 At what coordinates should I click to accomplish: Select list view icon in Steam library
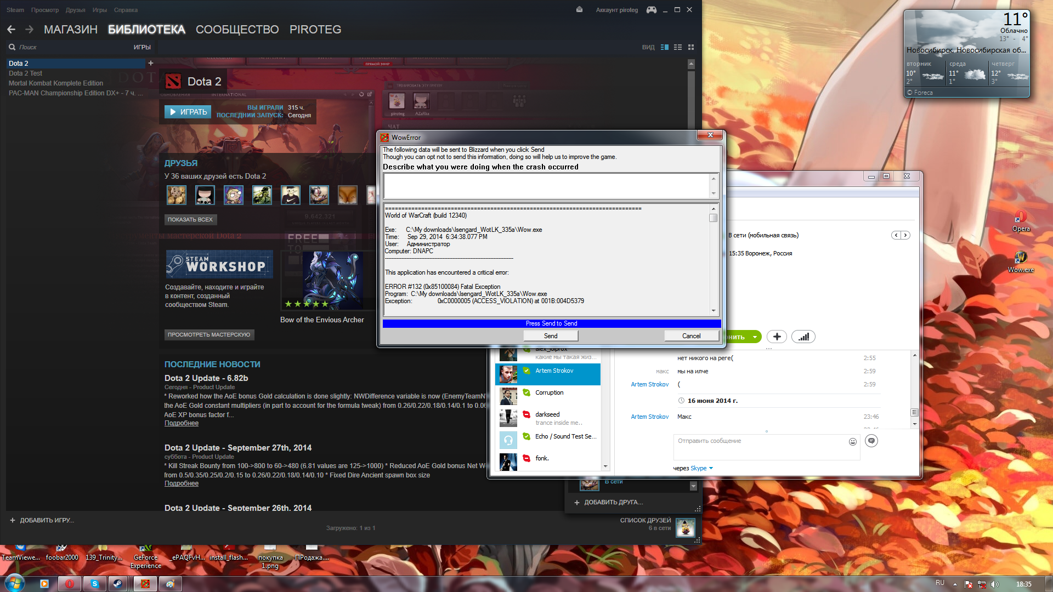pos(678,47)
